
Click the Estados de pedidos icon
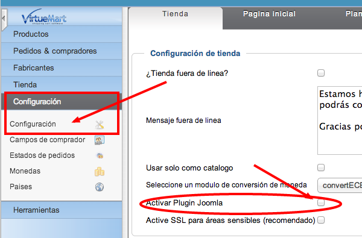[x=100, y=155]
